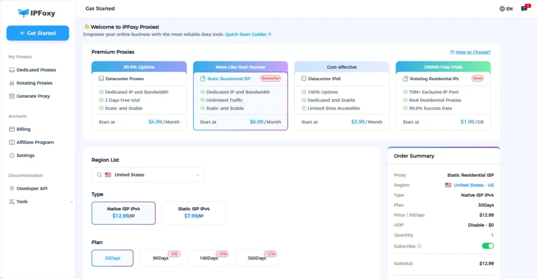Screen dimensions: 537x279
Task: Choose the 90Days plan option
Action: pos(160,258)
